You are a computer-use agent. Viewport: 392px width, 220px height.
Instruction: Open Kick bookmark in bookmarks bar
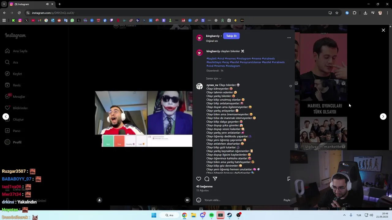tap(13, 20)
